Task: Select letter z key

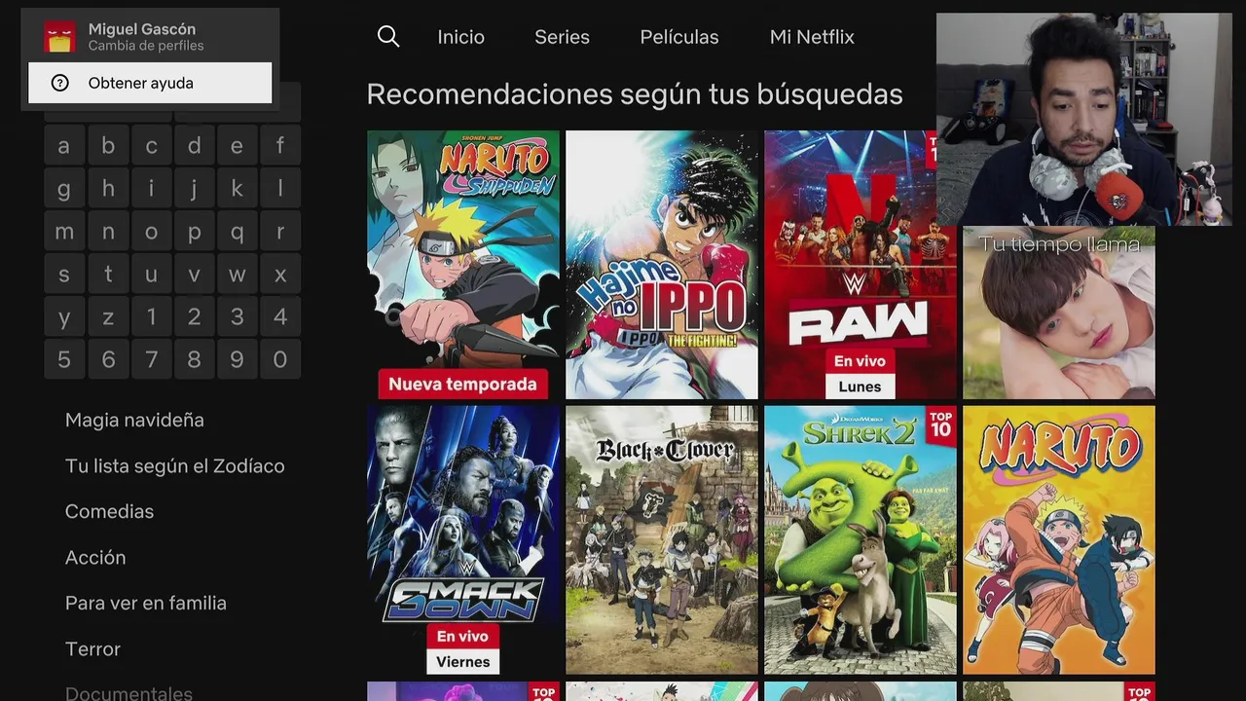Action: [x=108, y=317]
